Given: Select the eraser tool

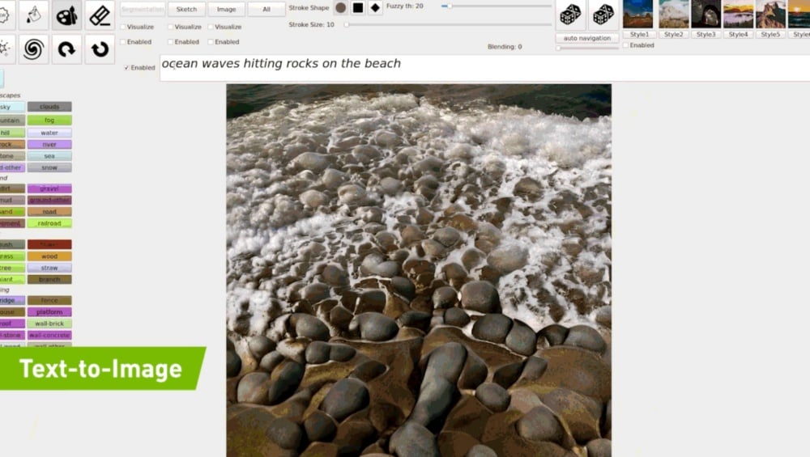Looking at the screenshot, I should pos(100,15).
